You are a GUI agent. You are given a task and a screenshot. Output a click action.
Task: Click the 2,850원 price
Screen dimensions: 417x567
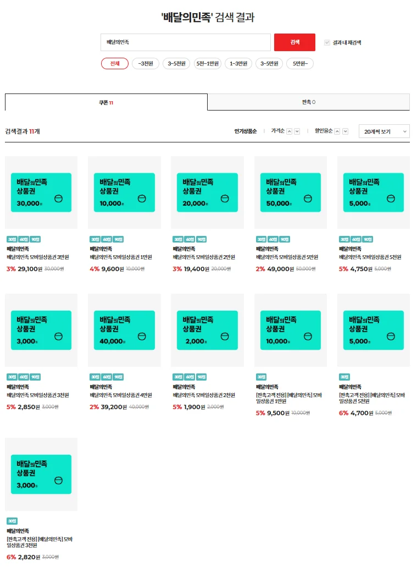[29, 407]
